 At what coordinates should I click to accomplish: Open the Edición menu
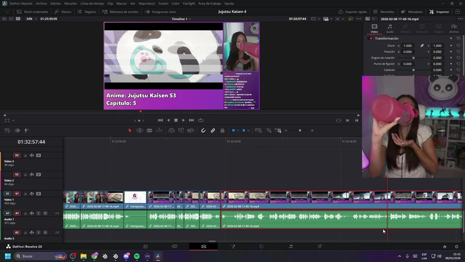pos(56,3)
